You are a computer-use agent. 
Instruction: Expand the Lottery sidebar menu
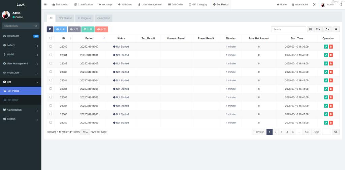(21, 45)
